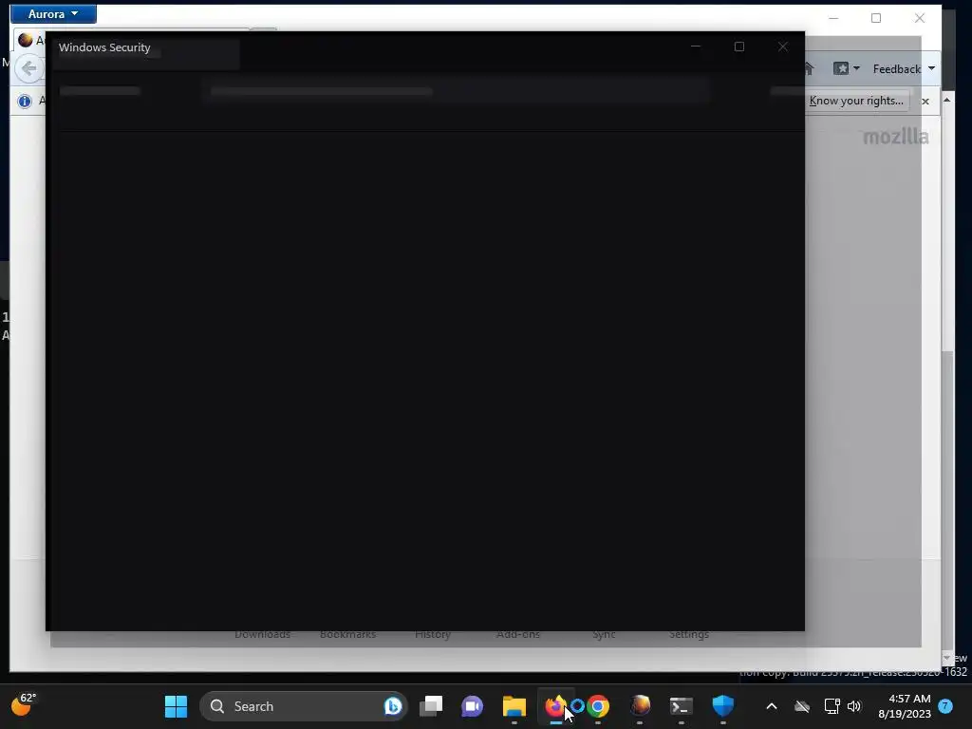The width and height of the screenshot is (972, 729).
Task: Launch Teams Chat from the taskbar
Action: (473, 706)
